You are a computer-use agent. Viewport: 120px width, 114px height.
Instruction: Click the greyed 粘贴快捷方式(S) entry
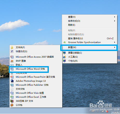[90, 34]
